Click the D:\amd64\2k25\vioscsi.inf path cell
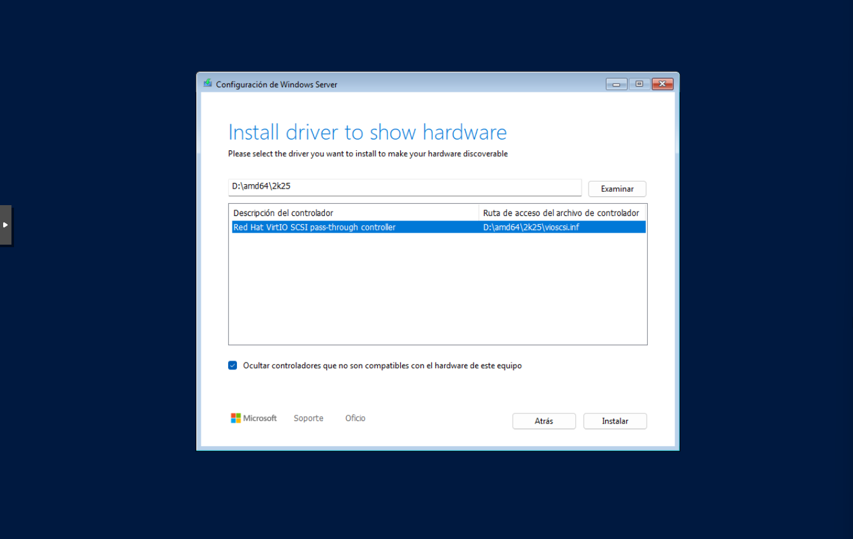Screen dimensions: 853x539 [531, 227]
